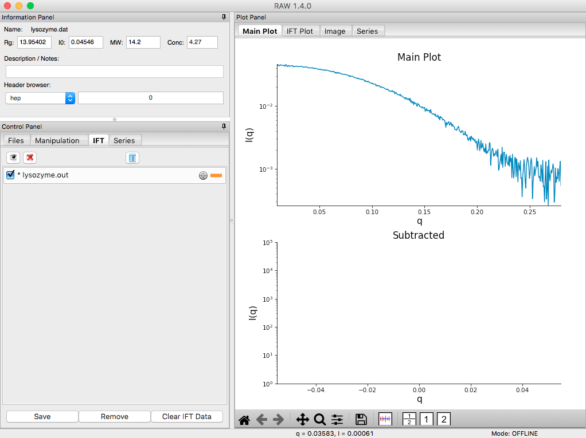Open the collapse info blue columns icon
The width and height of the screenshot is (586, 438).
click(132, 158)
